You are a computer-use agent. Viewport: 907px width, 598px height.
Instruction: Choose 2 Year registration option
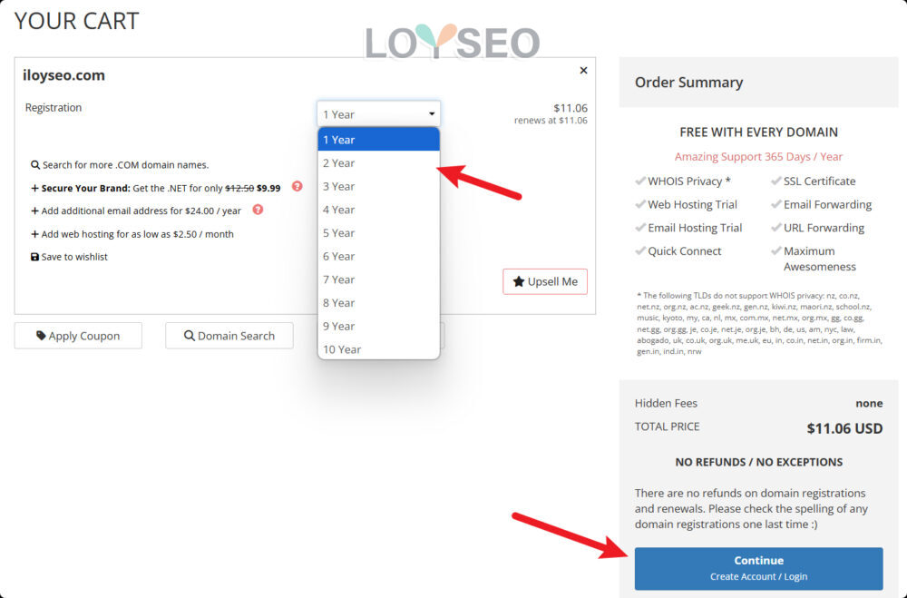378,163
